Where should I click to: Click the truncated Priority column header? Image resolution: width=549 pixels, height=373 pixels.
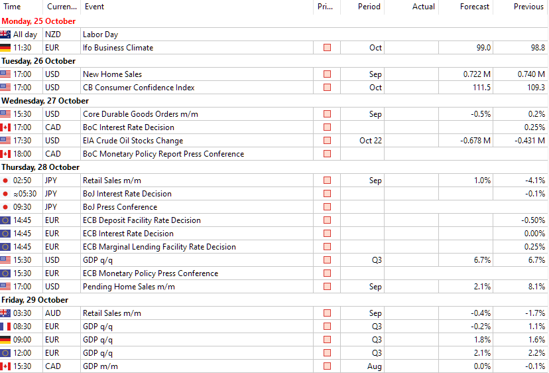pyautogui.click(x=327, y=7)
